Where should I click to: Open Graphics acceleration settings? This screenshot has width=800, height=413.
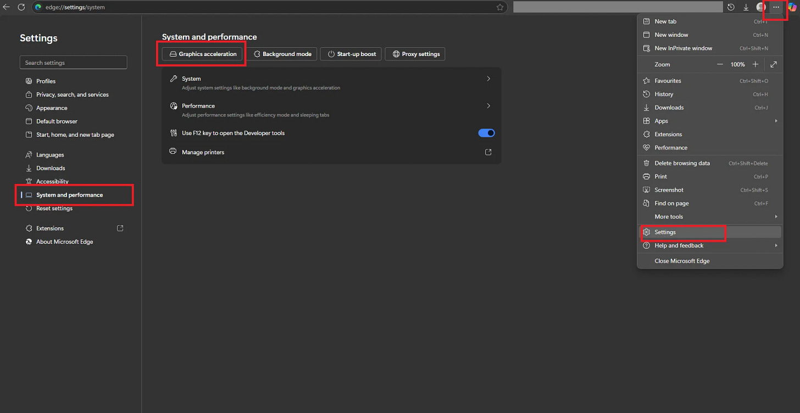202,54
